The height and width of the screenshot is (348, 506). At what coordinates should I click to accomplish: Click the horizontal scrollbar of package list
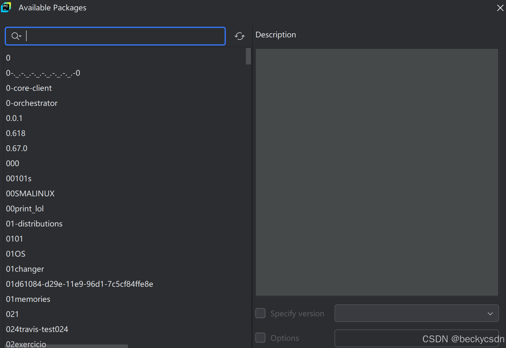pos(67,346)
